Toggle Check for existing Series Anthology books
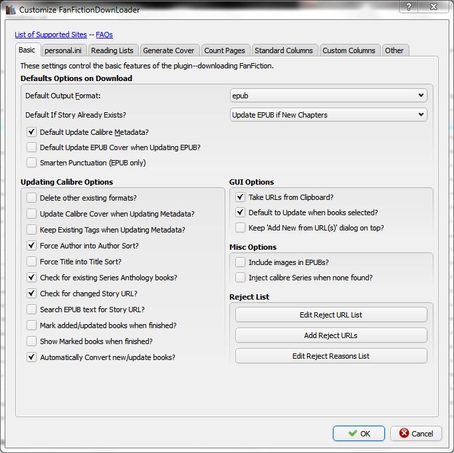This screenshot has height=453, width=454. click(31, 278)
